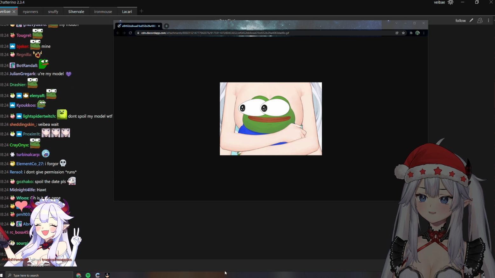Click username Rensol in chat
This screenshot has height=278, width=495.
click(x=16, y=172)
